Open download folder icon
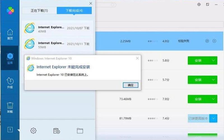Screen dimensions: 224x140 coord(80,130)
